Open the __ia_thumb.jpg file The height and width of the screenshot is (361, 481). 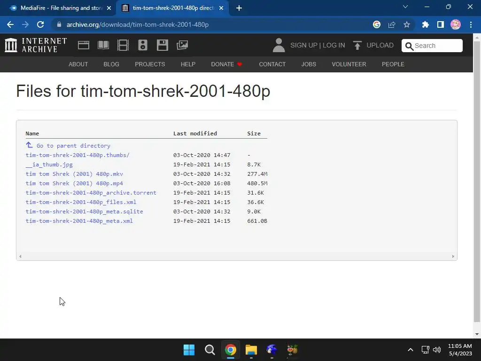coord(49,165)
